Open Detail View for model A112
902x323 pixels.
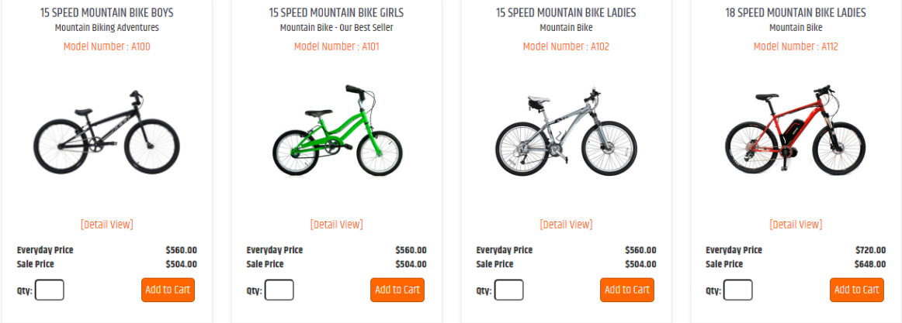click(x=796, y=225)
